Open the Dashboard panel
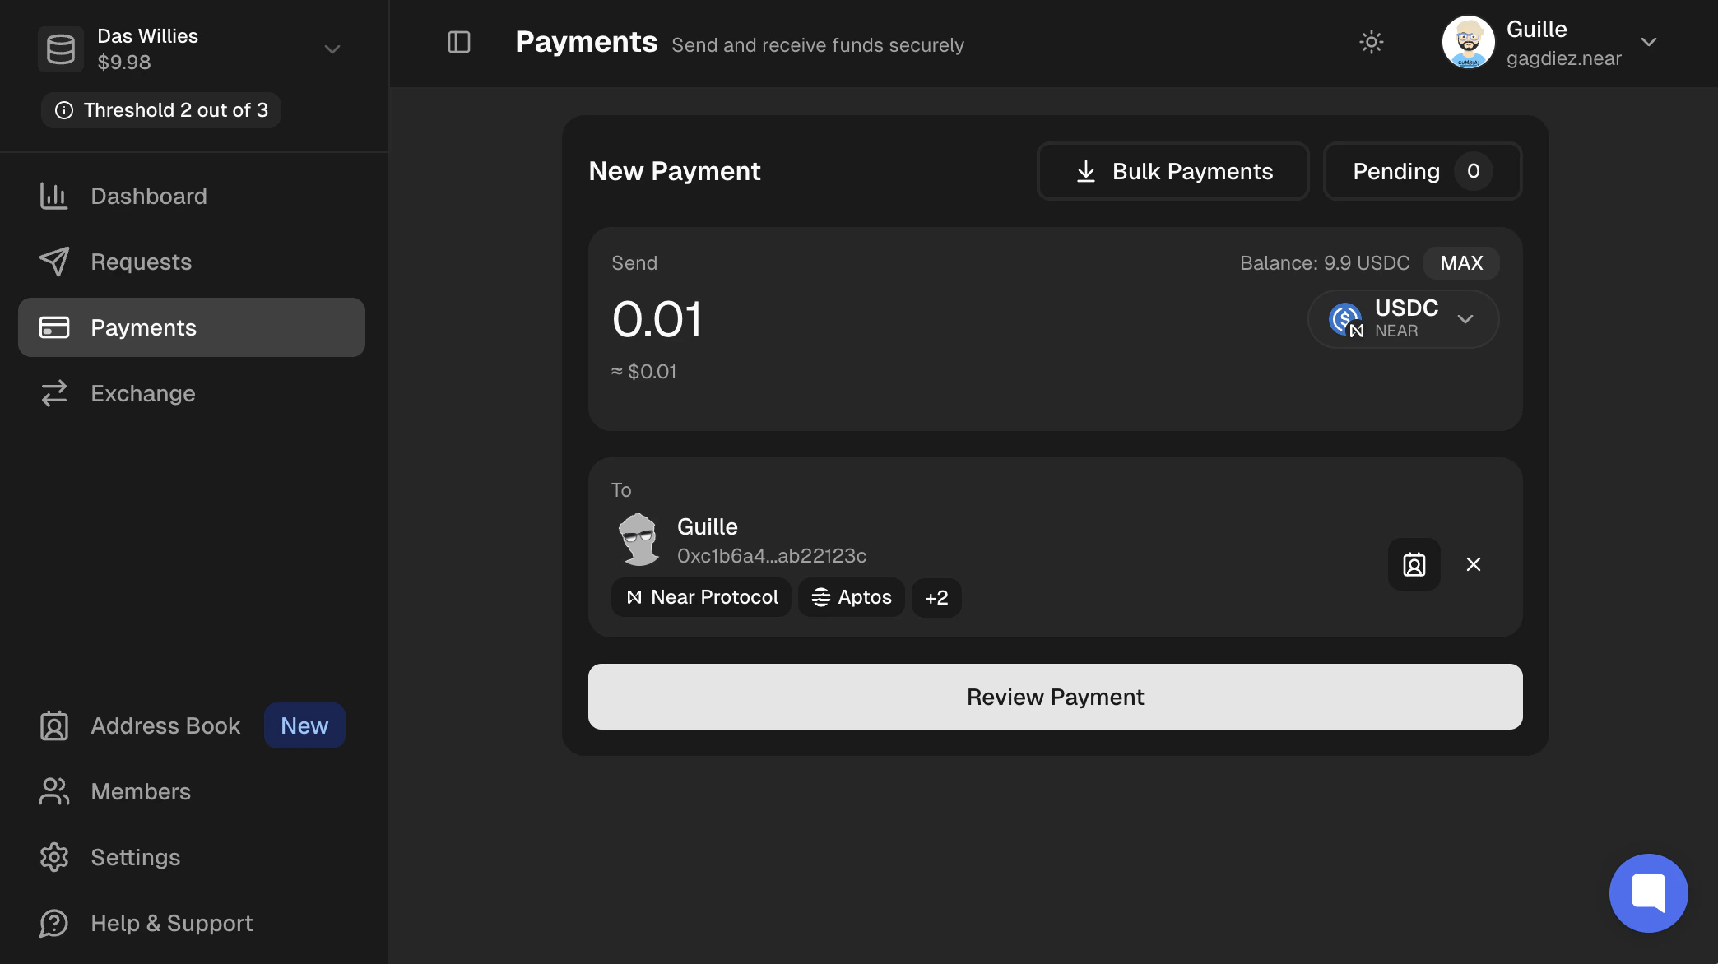This screenshot has width=1718, height=964. (x=149, y=196)
